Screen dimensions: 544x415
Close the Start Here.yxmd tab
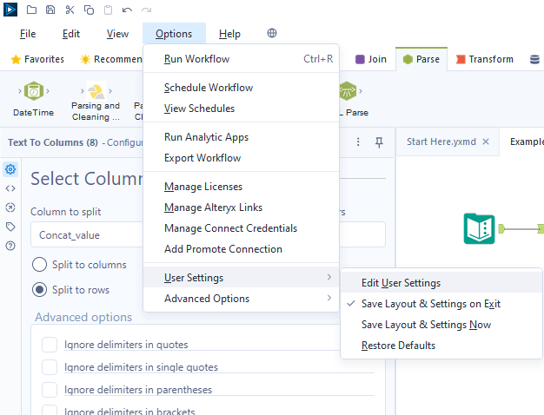click(486, 142)
